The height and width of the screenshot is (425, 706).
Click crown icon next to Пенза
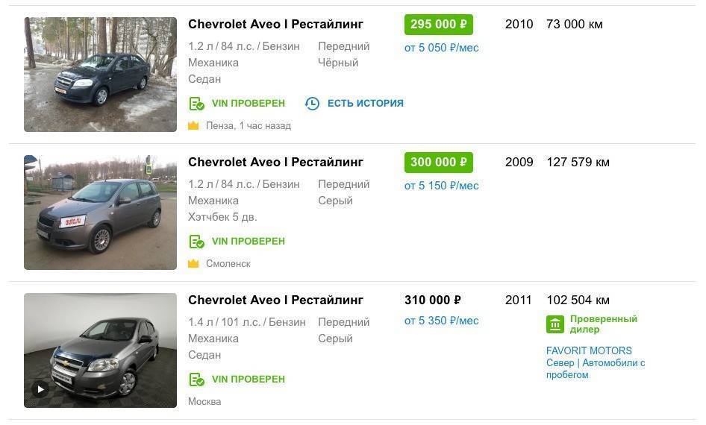pyautogui.click(x=193, y=126)
